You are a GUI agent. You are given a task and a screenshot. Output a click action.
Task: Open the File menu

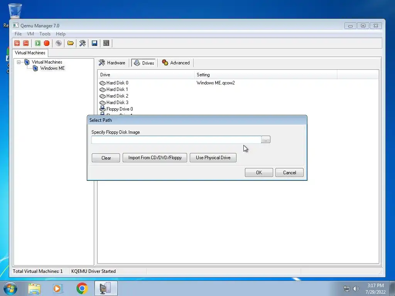point(18,34)
